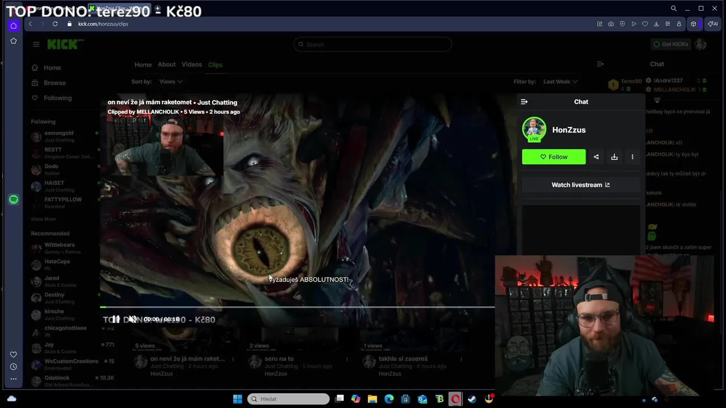The height and width of the screenshot is (408, 726).
Task: Open Opera sidebar bookmarks star
Action: (14, 41)
